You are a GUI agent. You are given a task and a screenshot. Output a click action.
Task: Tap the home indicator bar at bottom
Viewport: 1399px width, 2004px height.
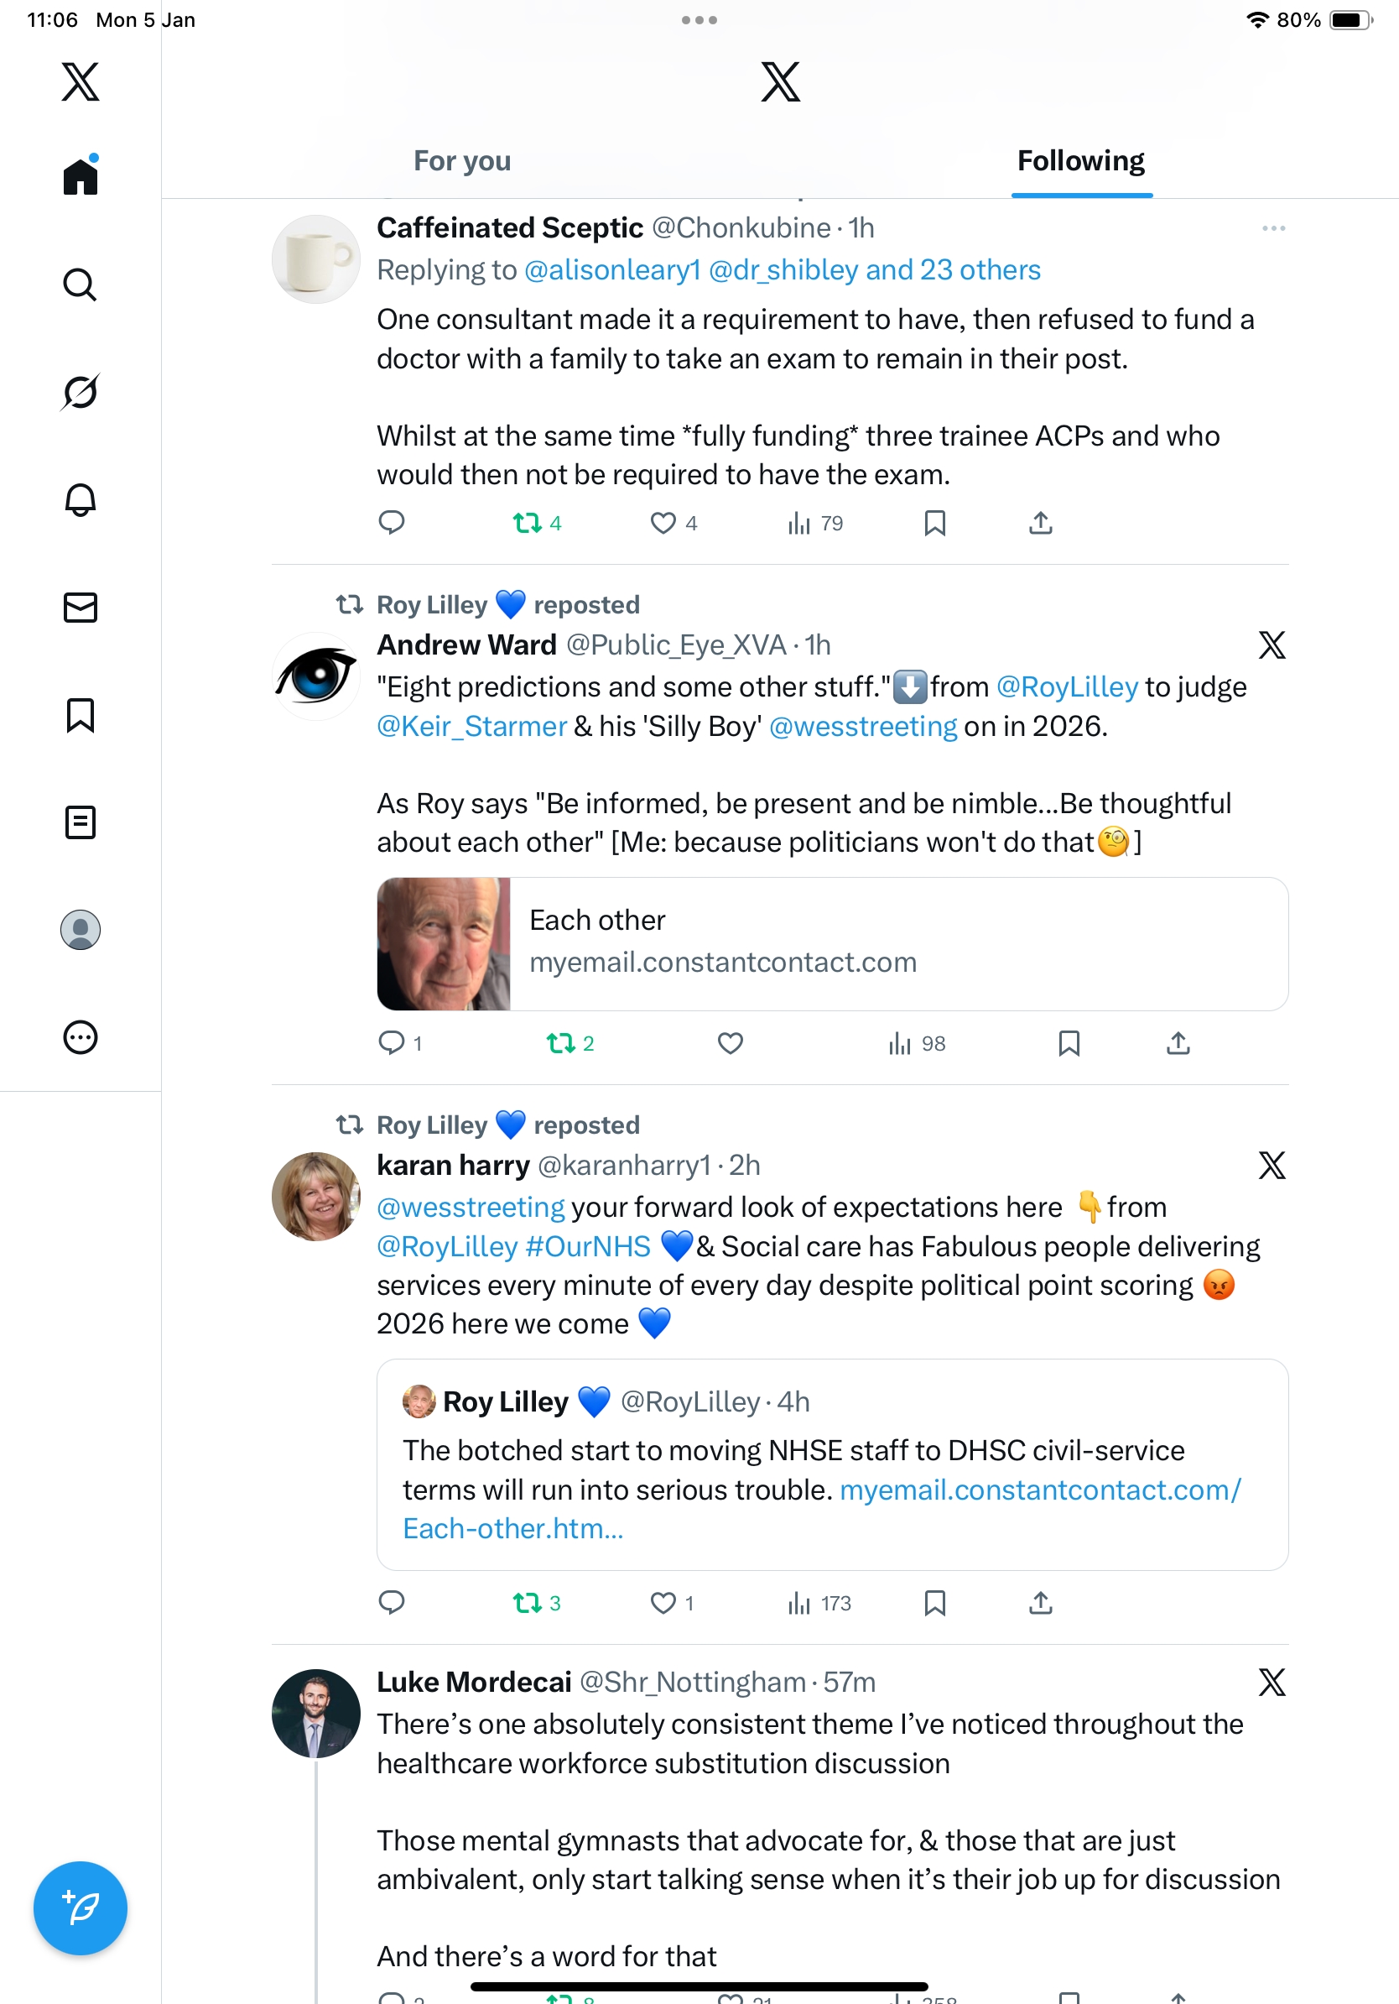[x=699, y=1987]
